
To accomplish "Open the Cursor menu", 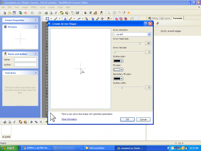I will (51, 7).
